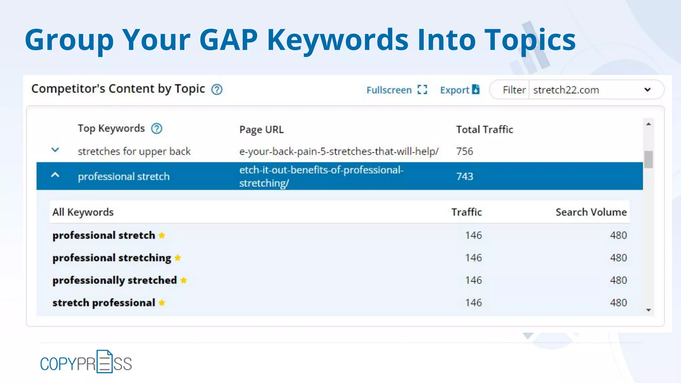
Task: Click 'professionally stretched' keyword
Action: [x=115, y=280]
